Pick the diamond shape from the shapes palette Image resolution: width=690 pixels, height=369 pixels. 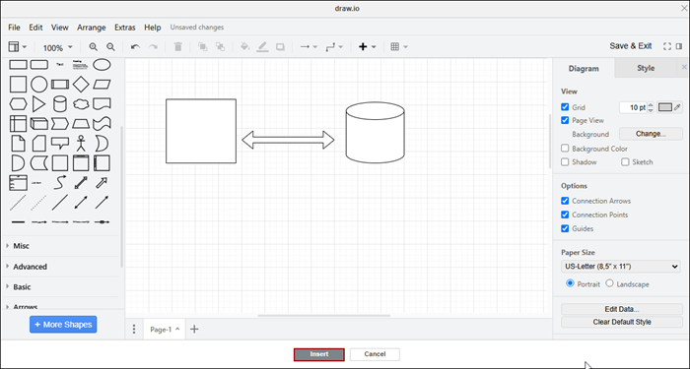[81, 84]
